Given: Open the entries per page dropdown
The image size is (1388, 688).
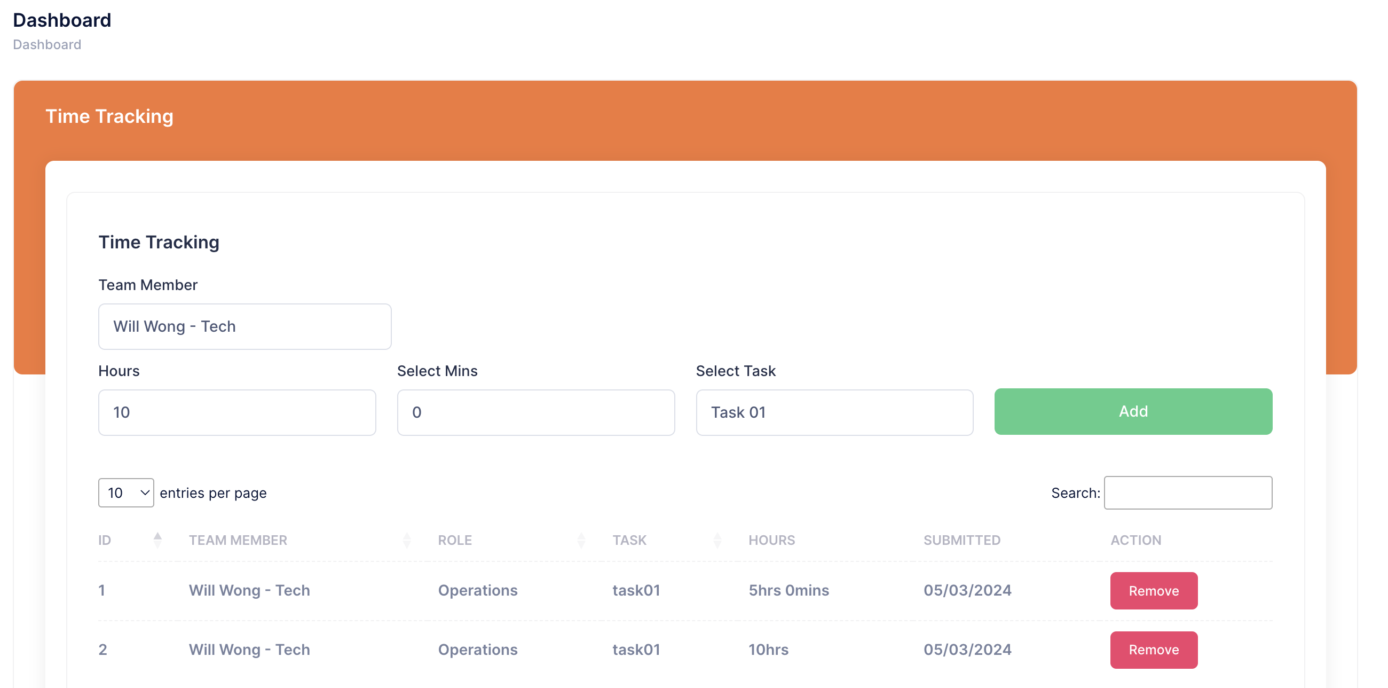Looking at the screenshot, I should click(x=125, y=492).
